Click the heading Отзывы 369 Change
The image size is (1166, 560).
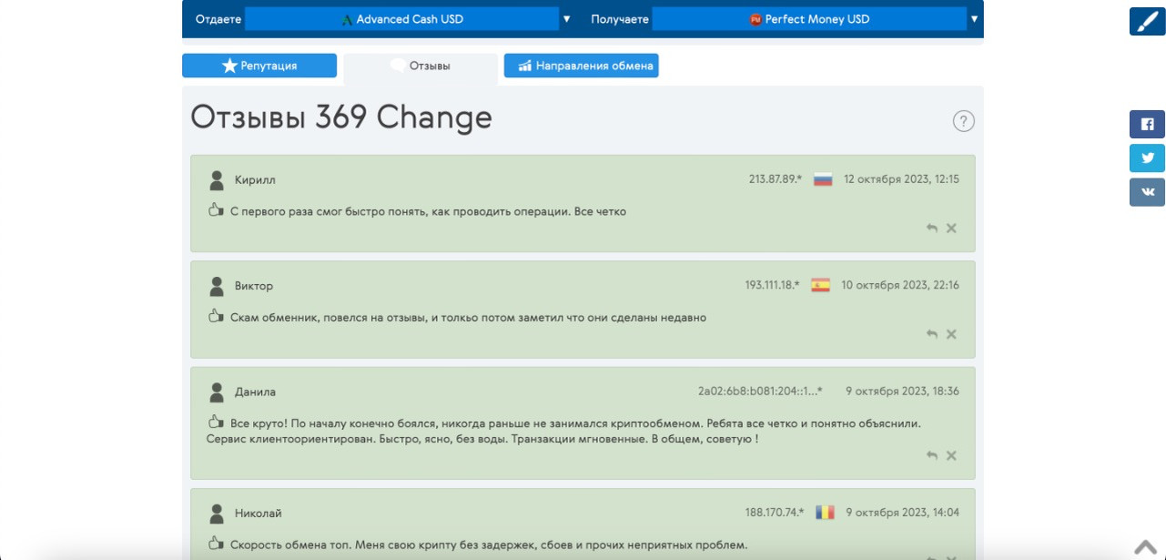click(x=341, y=117)
